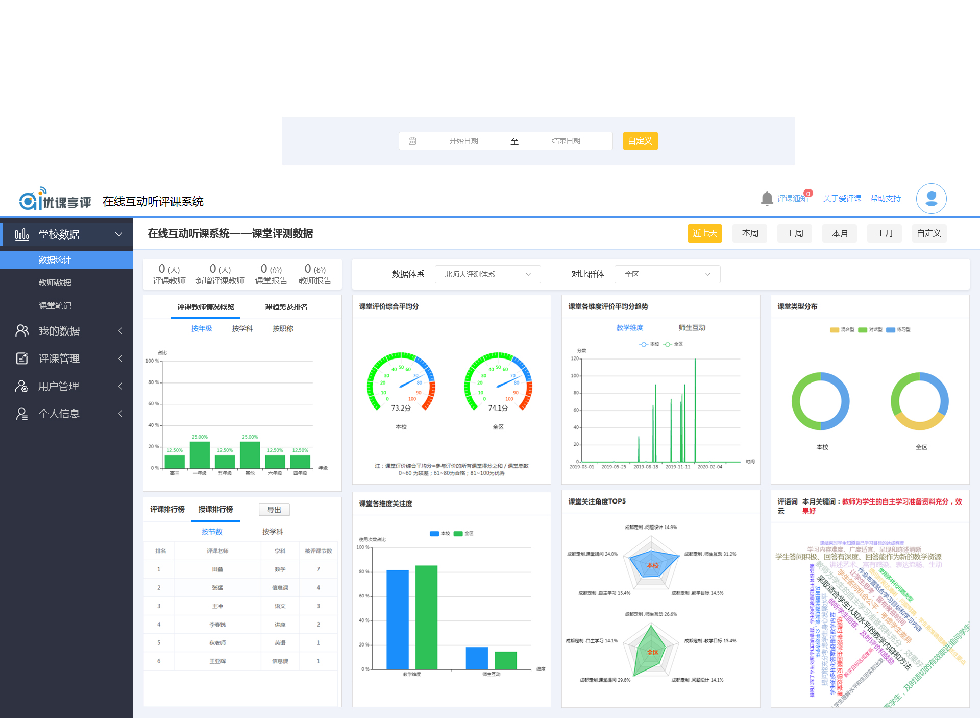980x718 pixels.
Task: Click the 我的数据 people icon
Action: [21, 331]
